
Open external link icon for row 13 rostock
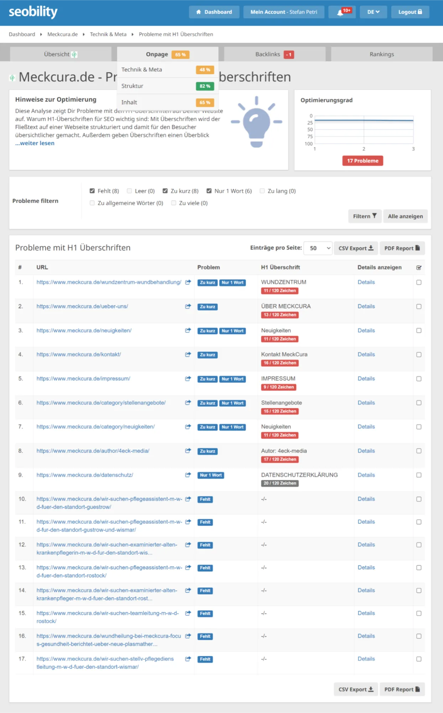(x=188, y=567)
